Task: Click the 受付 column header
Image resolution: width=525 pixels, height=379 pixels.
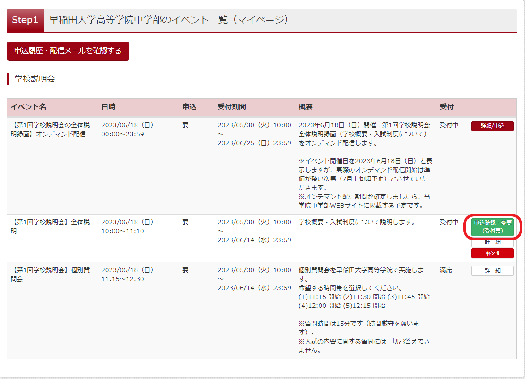Action: tap(447, 107)
